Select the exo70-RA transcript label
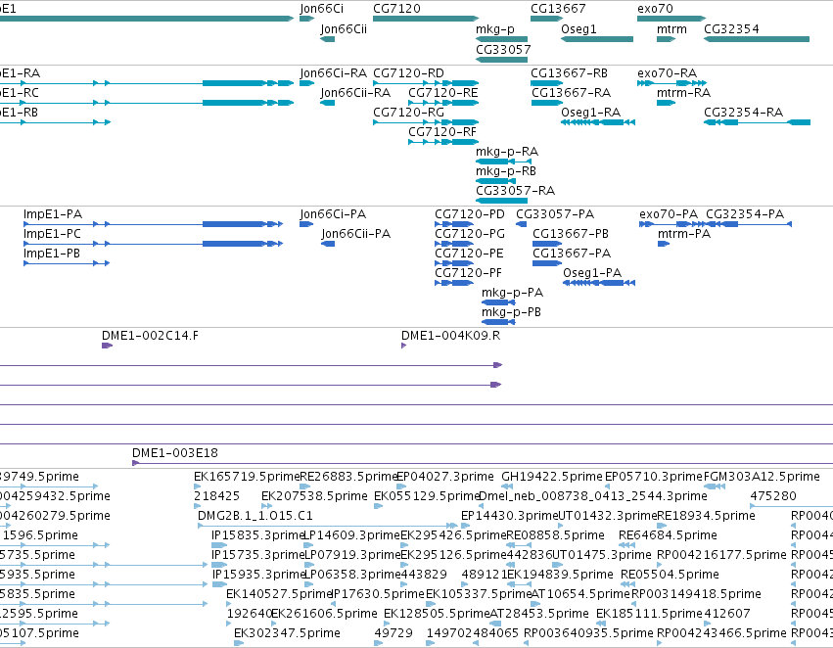Screen dimensions: 833x648 click(x=668, y=72)
